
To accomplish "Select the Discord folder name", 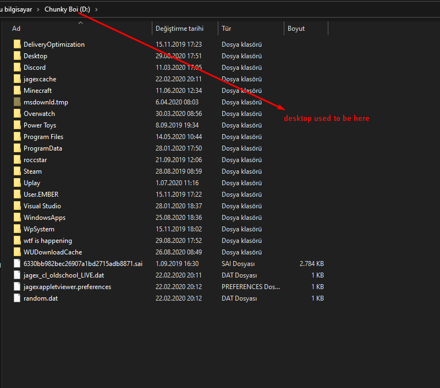I will (35, 68).
